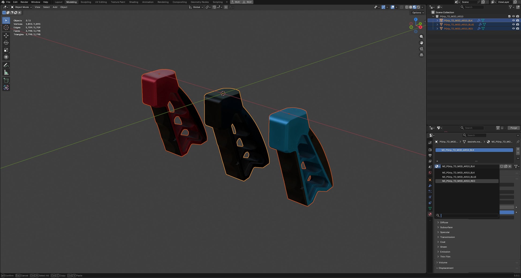Disable render for PGrip_TD_MOD_AR10_RED camera icon
Screen dimensions: 521x278
(x=518, y=29)
